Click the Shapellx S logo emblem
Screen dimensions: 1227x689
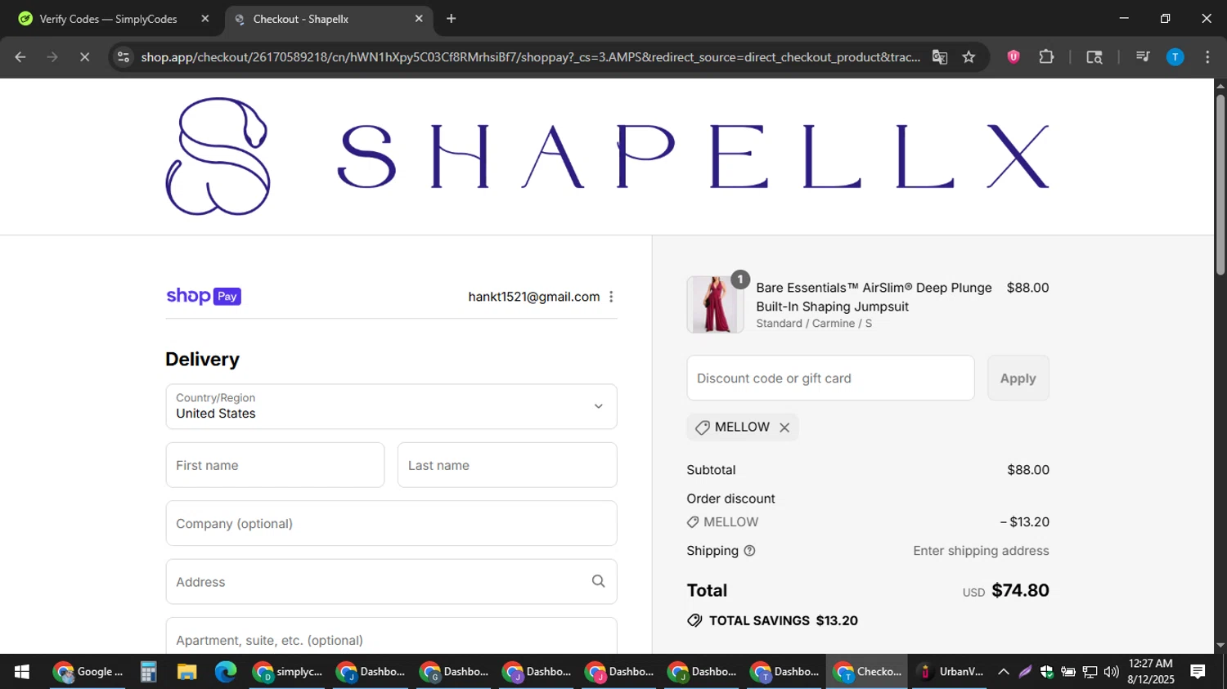tap(218, 156)
